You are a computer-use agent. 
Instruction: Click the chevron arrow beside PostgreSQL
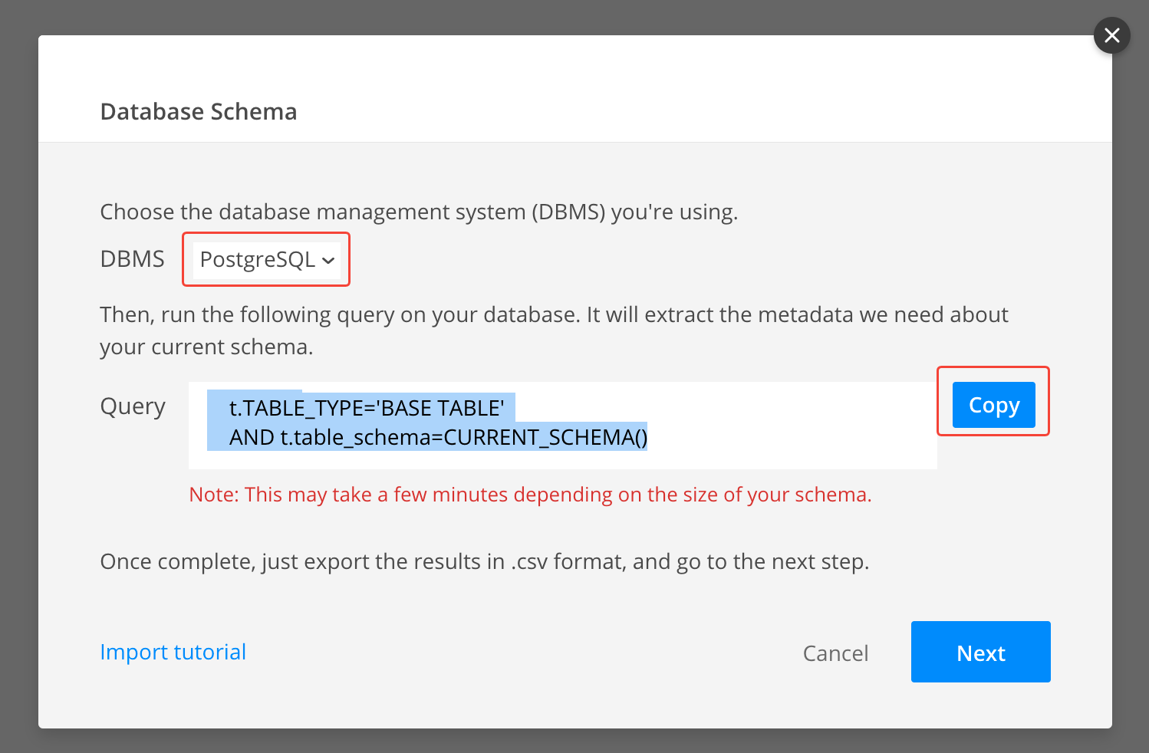tap(328, 261)
